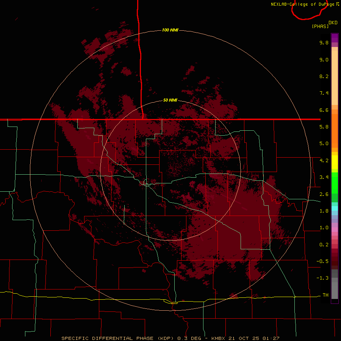341x341 pixels.
Task: Click the SPECIFIC DIFFERENTIAL PHASE (KDP) title text
Action: tap(118, 338)
